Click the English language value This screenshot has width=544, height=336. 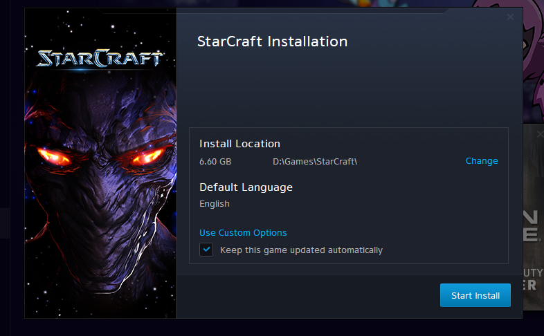tap(215, 204)
